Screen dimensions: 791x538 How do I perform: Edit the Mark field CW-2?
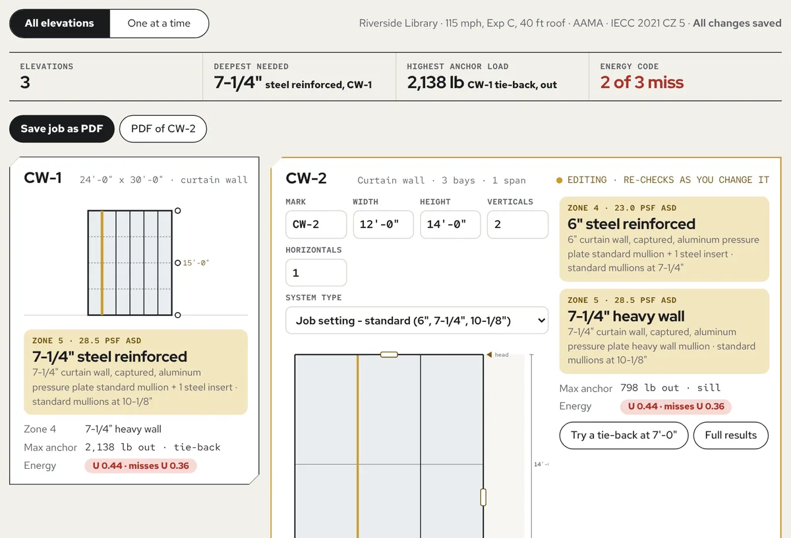click(x=316, y=225)
